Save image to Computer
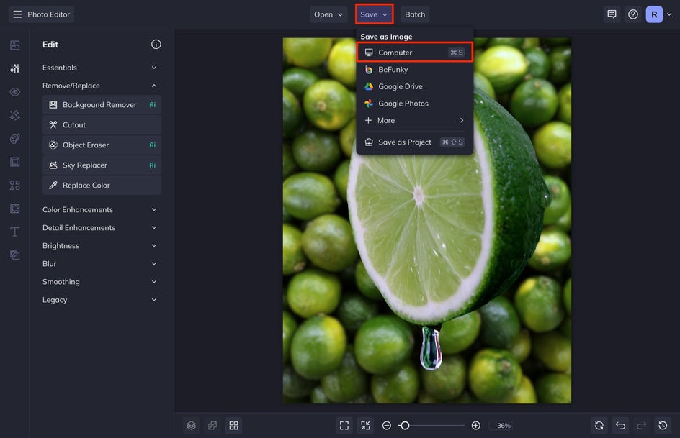Image resolution: width=680 pixels, height=438 pixels. pos(415,53)
